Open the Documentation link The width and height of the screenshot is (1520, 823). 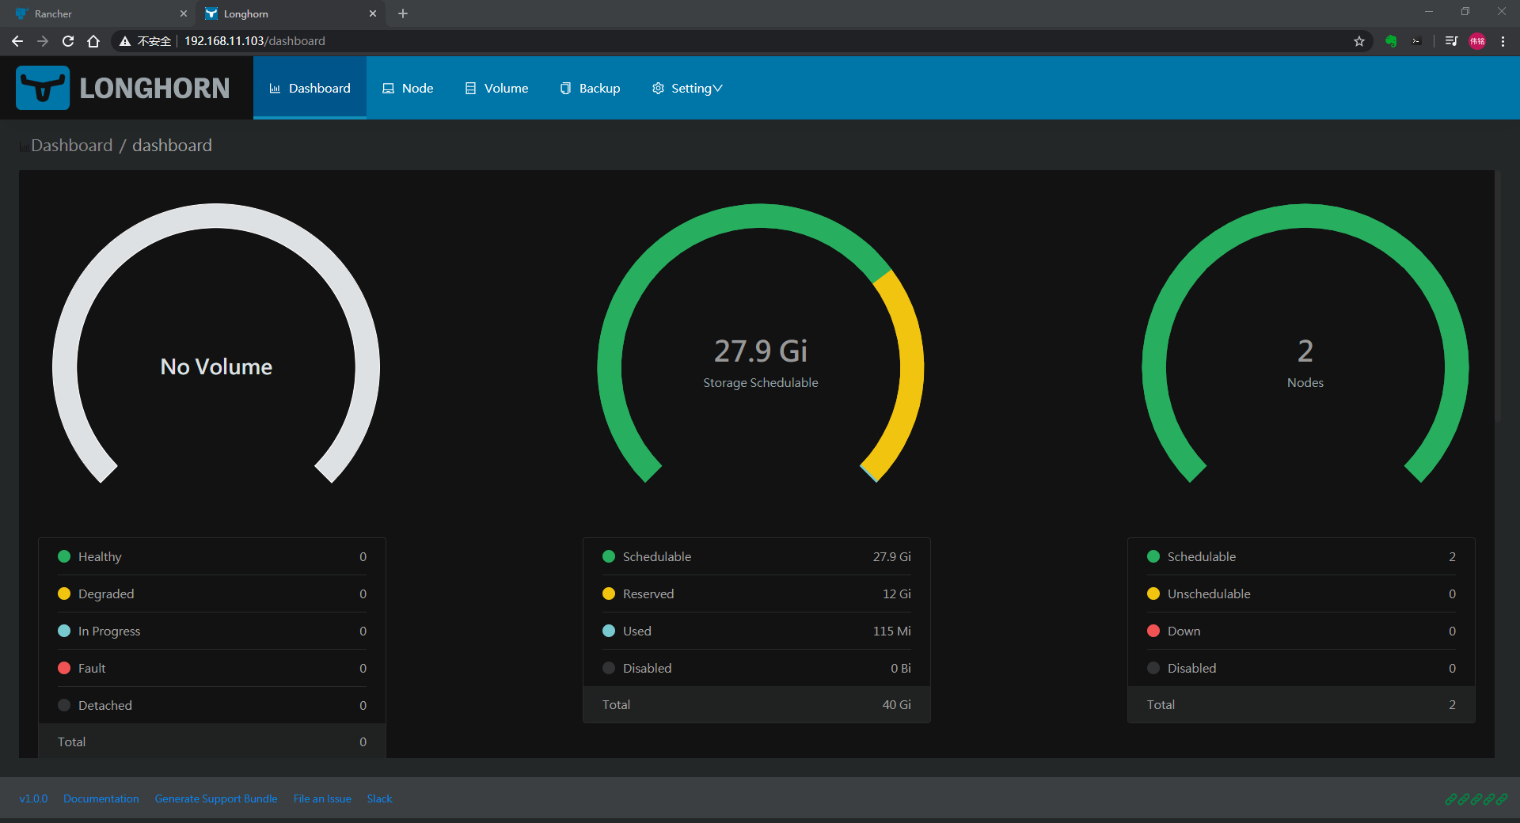point(101,798)
